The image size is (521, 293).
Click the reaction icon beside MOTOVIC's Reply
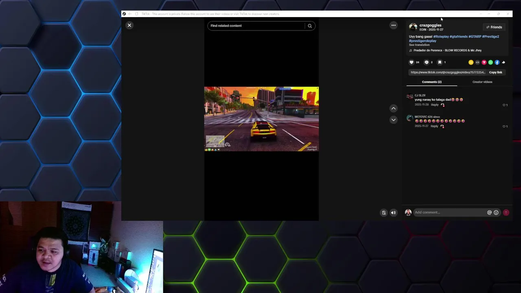click(442, 126)
